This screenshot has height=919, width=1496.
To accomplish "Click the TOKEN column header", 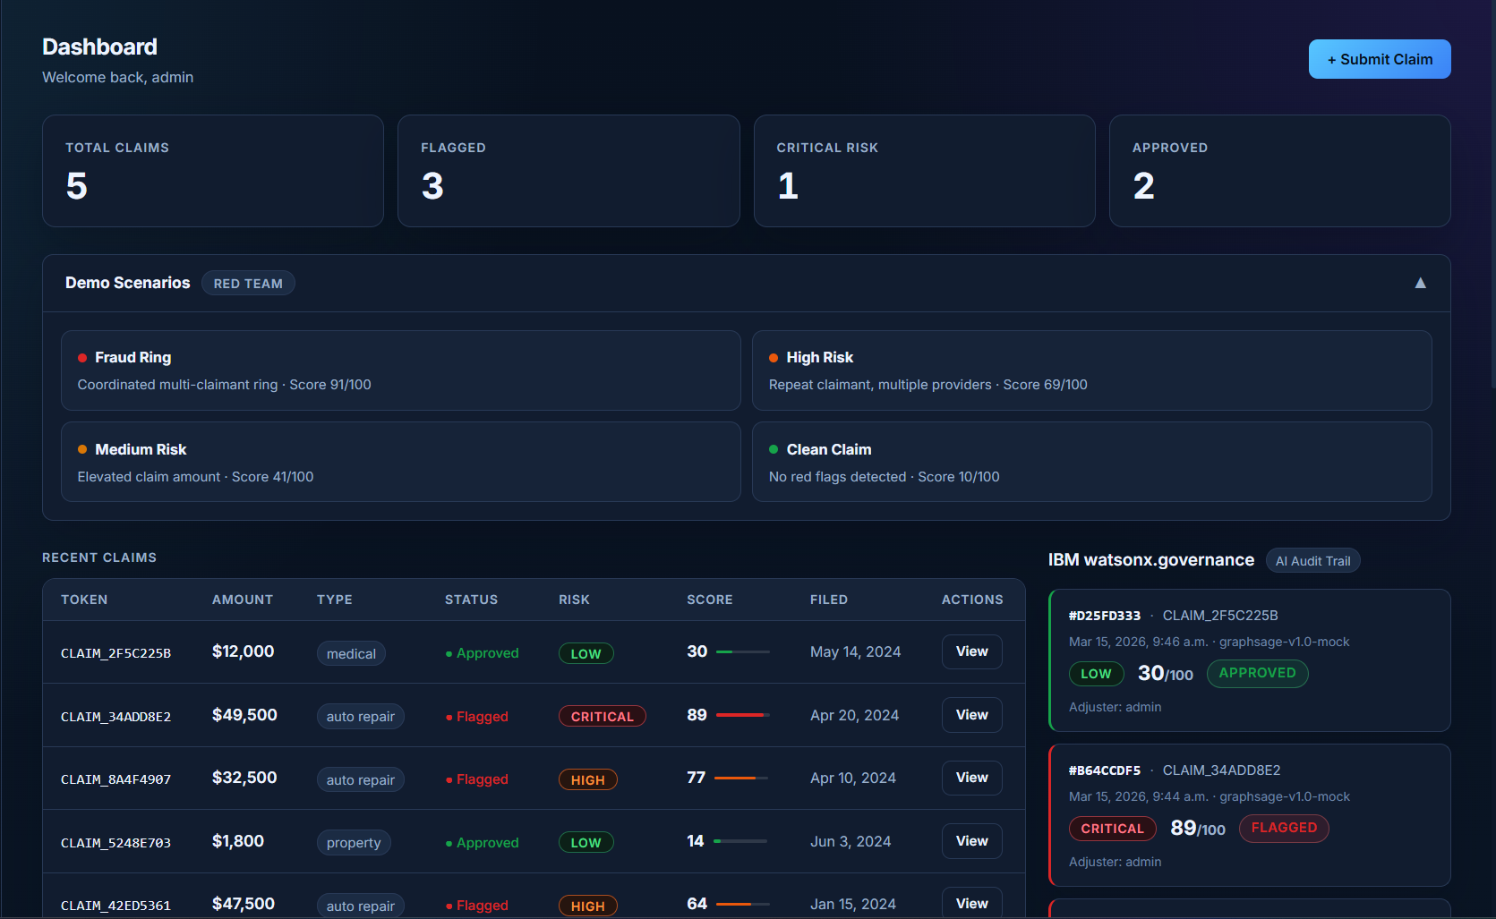I will [x=84, y=600].
